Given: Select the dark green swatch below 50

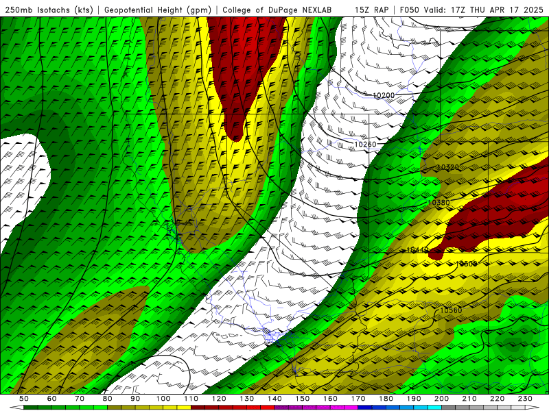Looking at the screenshot, I should coord(31,408).
